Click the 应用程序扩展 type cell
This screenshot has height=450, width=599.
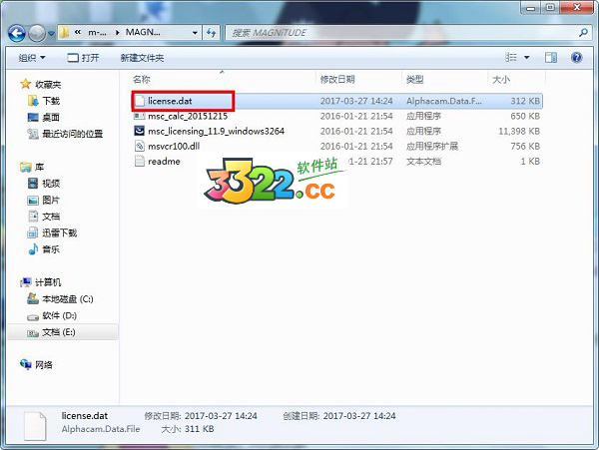pyautogui.click(x=432, y=147)
